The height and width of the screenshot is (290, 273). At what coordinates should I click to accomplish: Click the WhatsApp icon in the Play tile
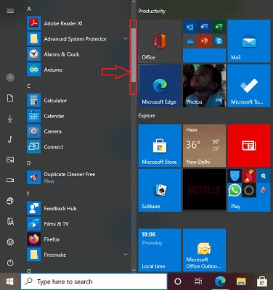click(235, 191)
